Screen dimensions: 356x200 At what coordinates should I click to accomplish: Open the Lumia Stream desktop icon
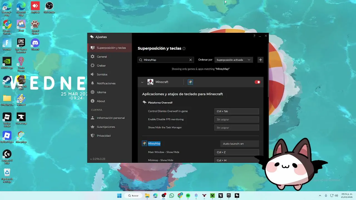click(x=21, y=64)
